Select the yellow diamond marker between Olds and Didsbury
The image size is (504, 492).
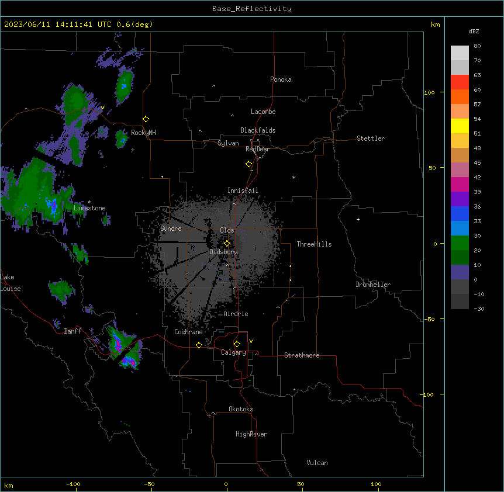(227, 244)
